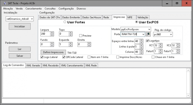Decrease the FatorY value
The width and height of the screenshot is (193, 105).
tap(178, 52)
